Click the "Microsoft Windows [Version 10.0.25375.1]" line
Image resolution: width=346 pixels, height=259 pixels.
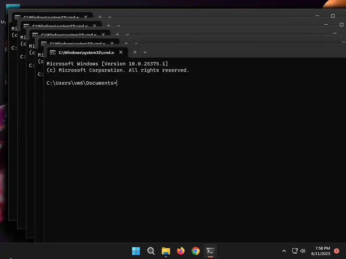pyautogui.click(x=107, y=64)
